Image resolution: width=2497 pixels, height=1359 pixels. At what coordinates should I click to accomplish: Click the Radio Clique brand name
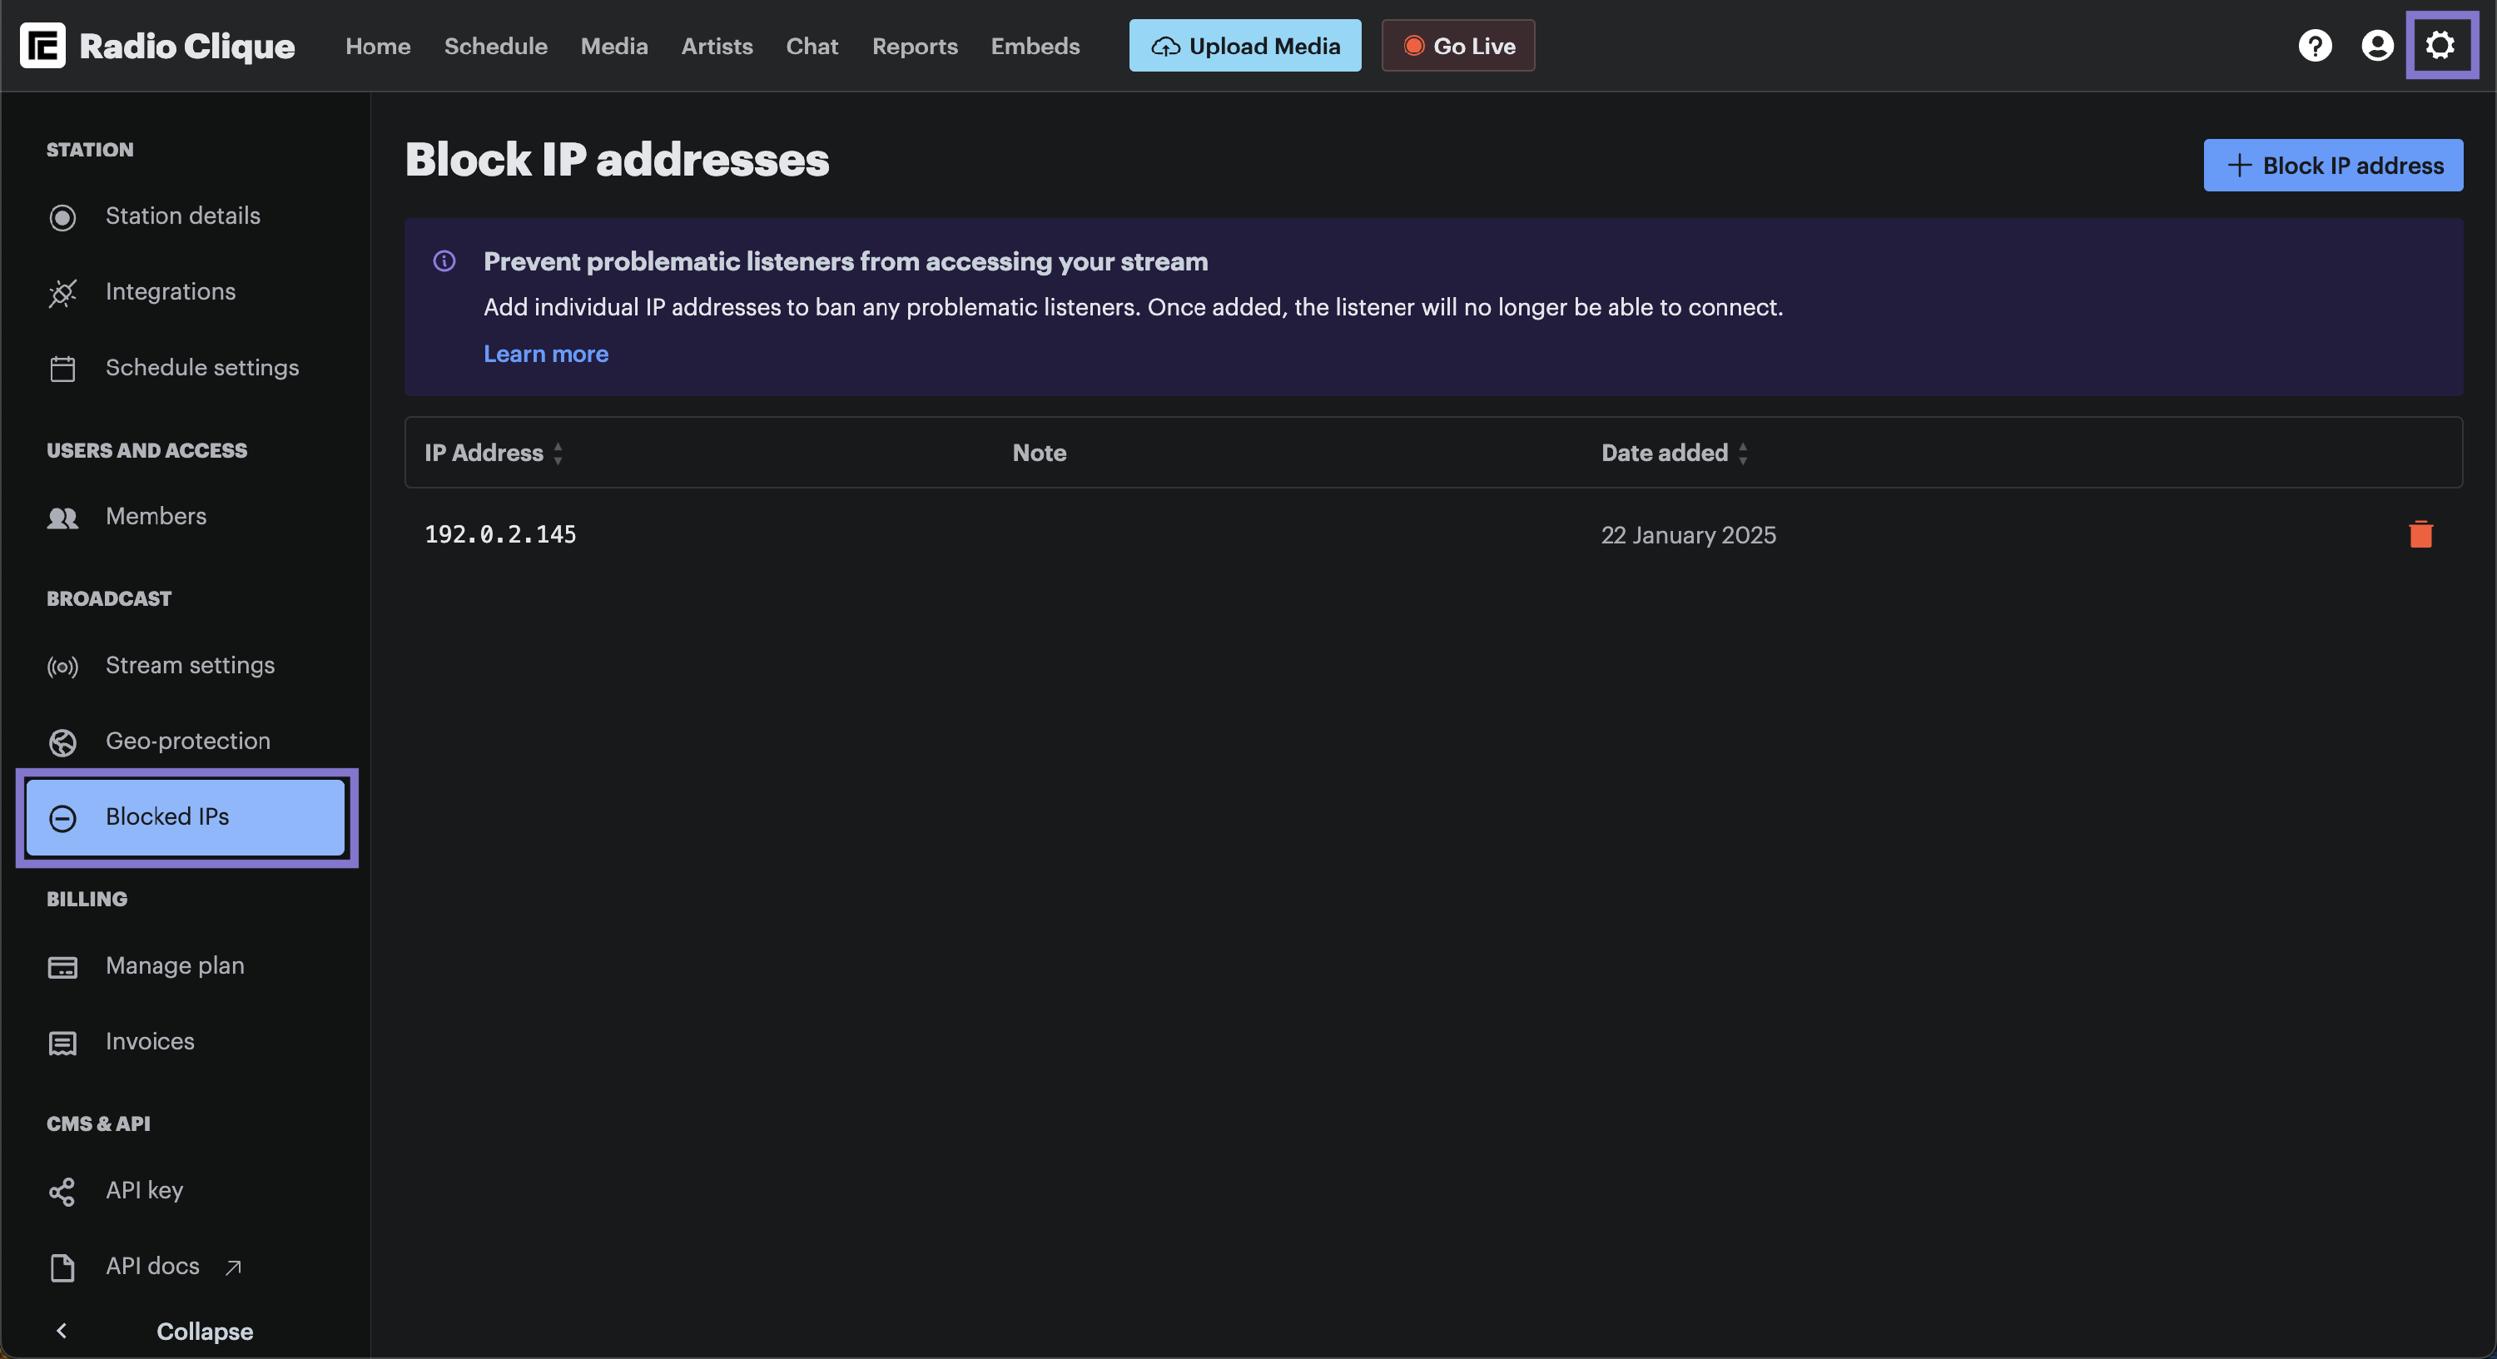187,46
